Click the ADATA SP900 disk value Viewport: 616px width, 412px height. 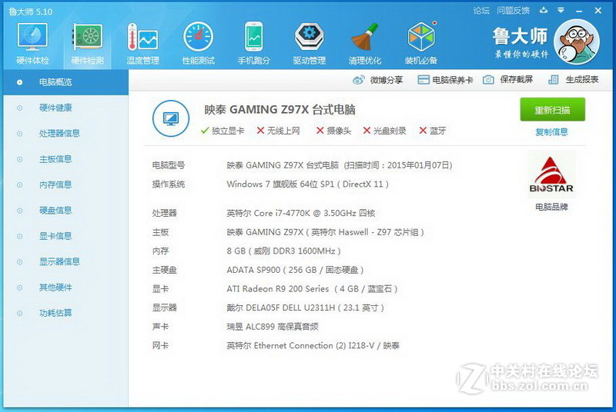tap(295, 270)
